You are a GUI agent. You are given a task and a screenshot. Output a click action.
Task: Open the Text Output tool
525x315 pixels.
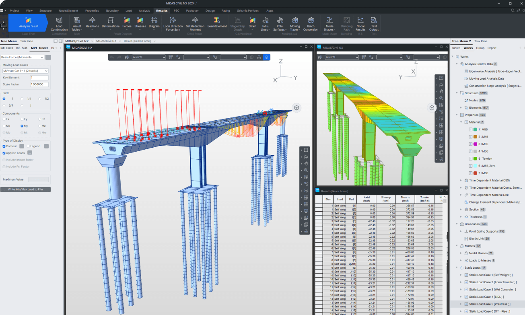click(374, 24)
